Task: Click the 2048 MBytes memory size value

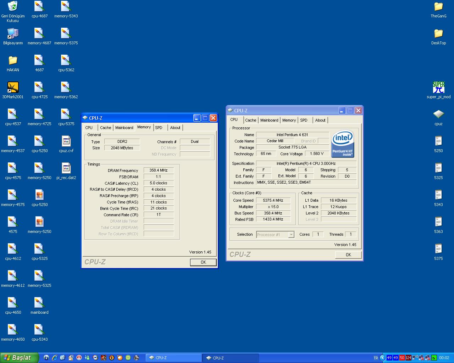Action: click(122, 148)
